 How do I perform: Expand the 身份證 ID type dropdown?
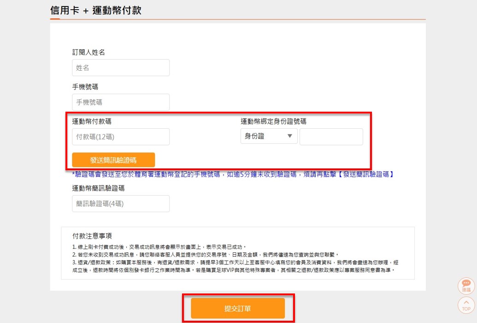click(x=269, y=136)
